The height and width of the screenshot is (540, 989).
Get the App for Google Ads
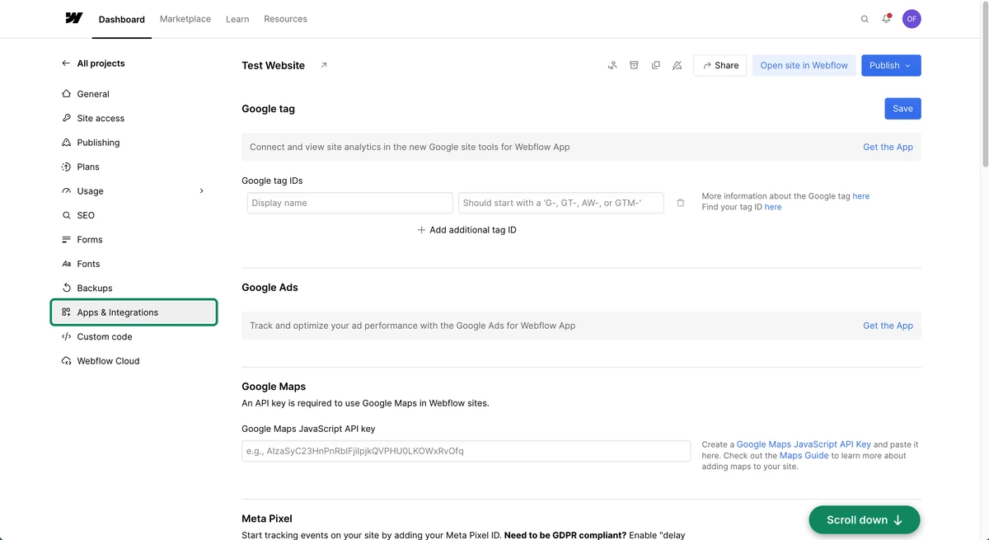point(888,326)
